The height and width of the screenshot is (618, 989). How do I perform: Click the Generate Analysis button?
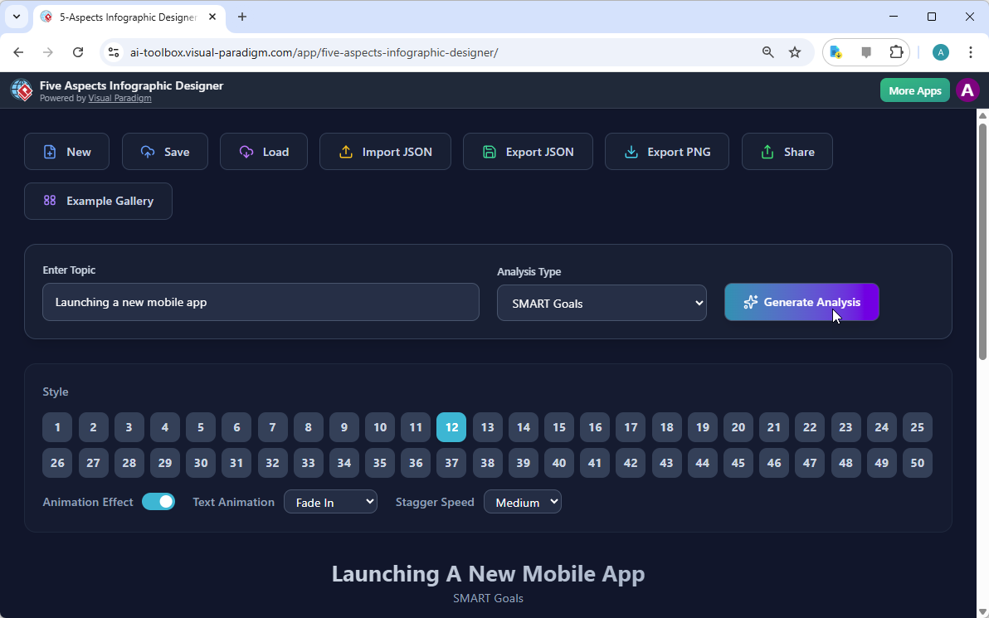(x=801, y=302)
